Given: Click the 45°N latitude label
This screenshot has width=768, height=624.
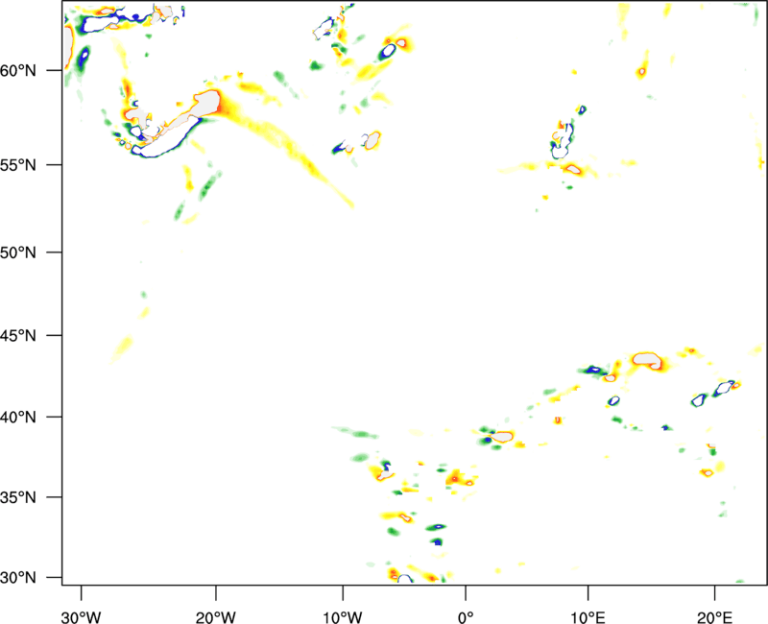Looking at the screenshot, I should [18, 336].
